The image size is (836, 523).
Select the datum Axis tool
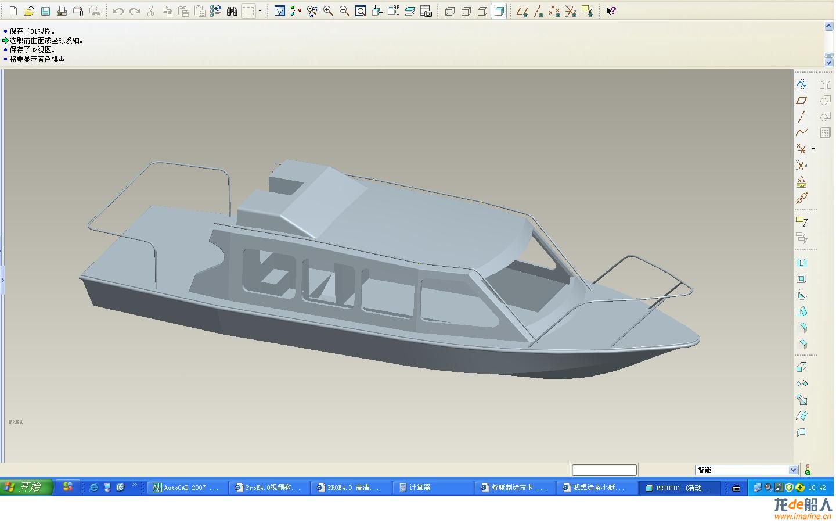(x=802, y=116)
